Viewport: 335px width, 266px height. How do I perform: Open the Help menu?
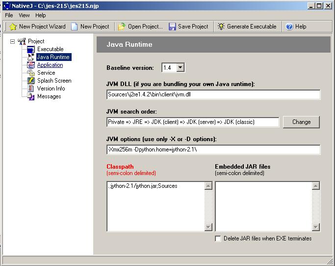click(40, 15)
